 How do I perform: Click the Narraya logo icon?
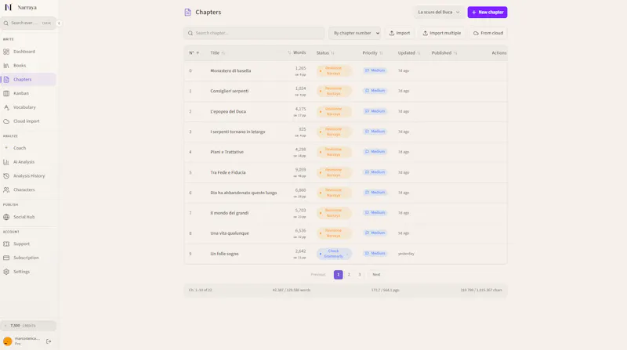click(8, 7)
